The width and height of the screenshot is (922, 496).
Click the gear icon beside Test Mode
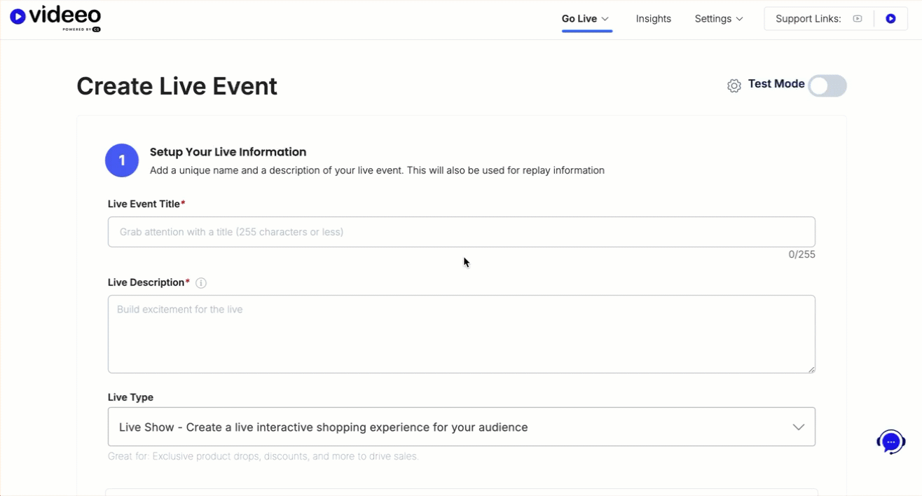734,85
